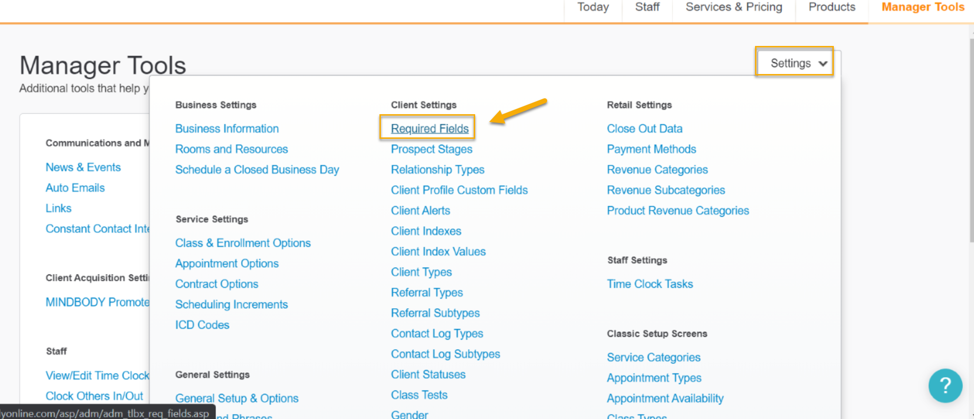Open Revenue Categories settings
The image size is (974, 419).
(x=657, y=169)
